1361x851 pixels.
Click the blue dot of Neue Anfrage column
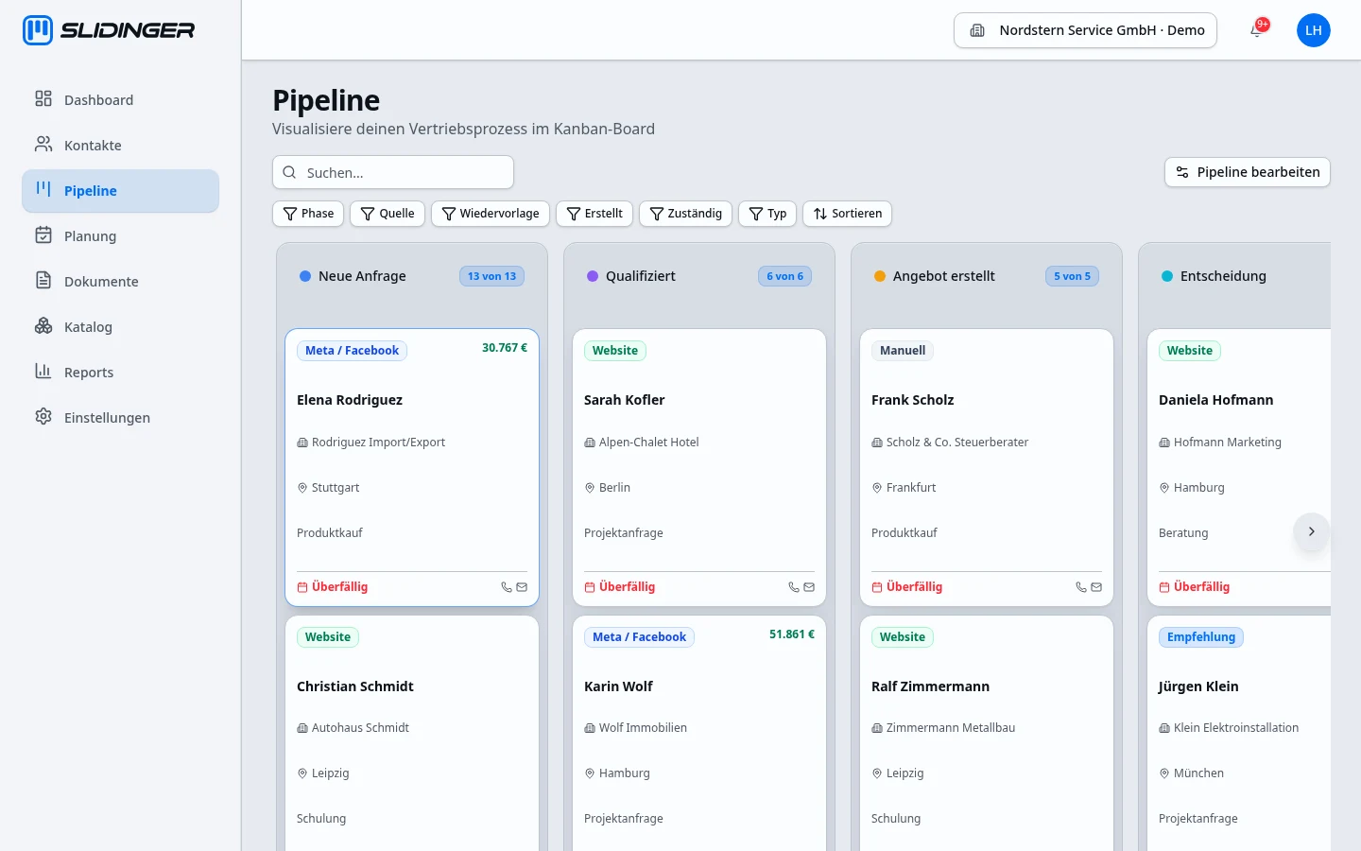[305, 276]
